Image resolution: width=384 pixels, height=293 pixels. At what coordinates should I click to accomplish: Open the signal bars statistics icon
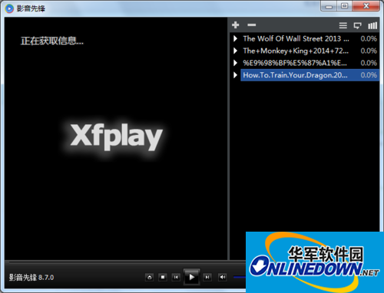[372, 25]
